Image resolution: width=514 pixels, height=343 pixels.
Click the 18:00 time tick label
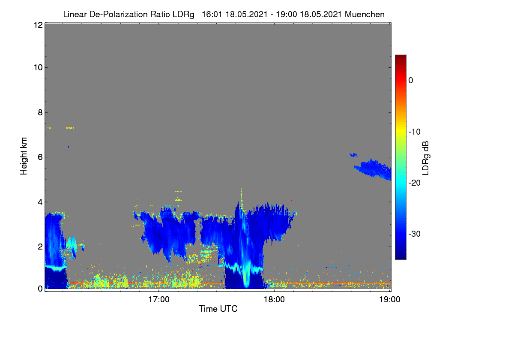coord(274,300)
